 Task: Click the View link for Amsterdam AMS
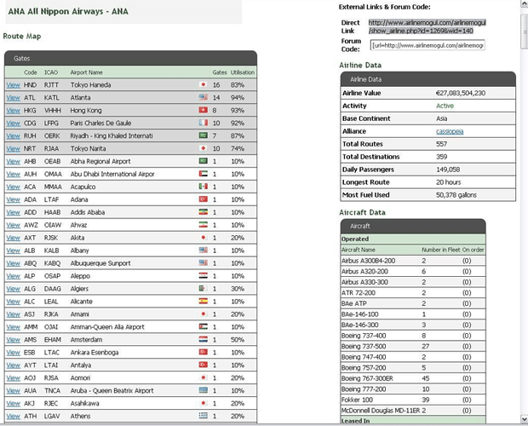[x=13, y=340]
